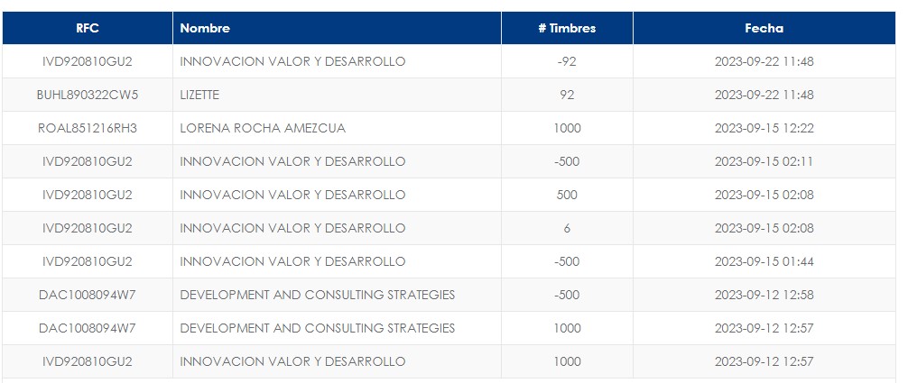This screenshot has height=383, width=908.
Task: Select the date 2023-09-12 12:58
Action: (764, 295)
